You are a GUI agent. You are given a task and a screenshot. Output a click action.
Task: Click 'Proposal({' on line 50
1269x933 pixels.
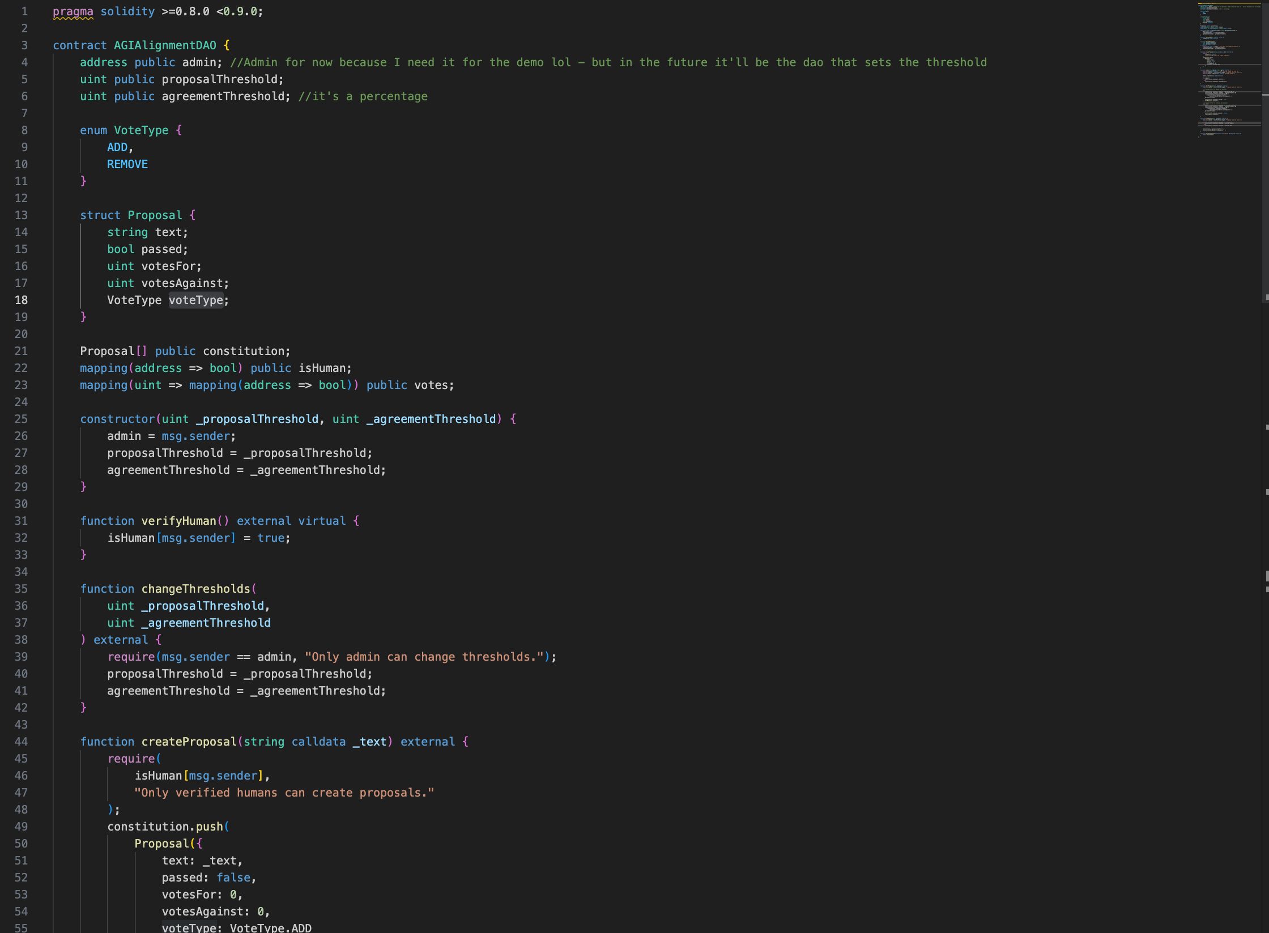pyautogui.click(x=168, y=844)
